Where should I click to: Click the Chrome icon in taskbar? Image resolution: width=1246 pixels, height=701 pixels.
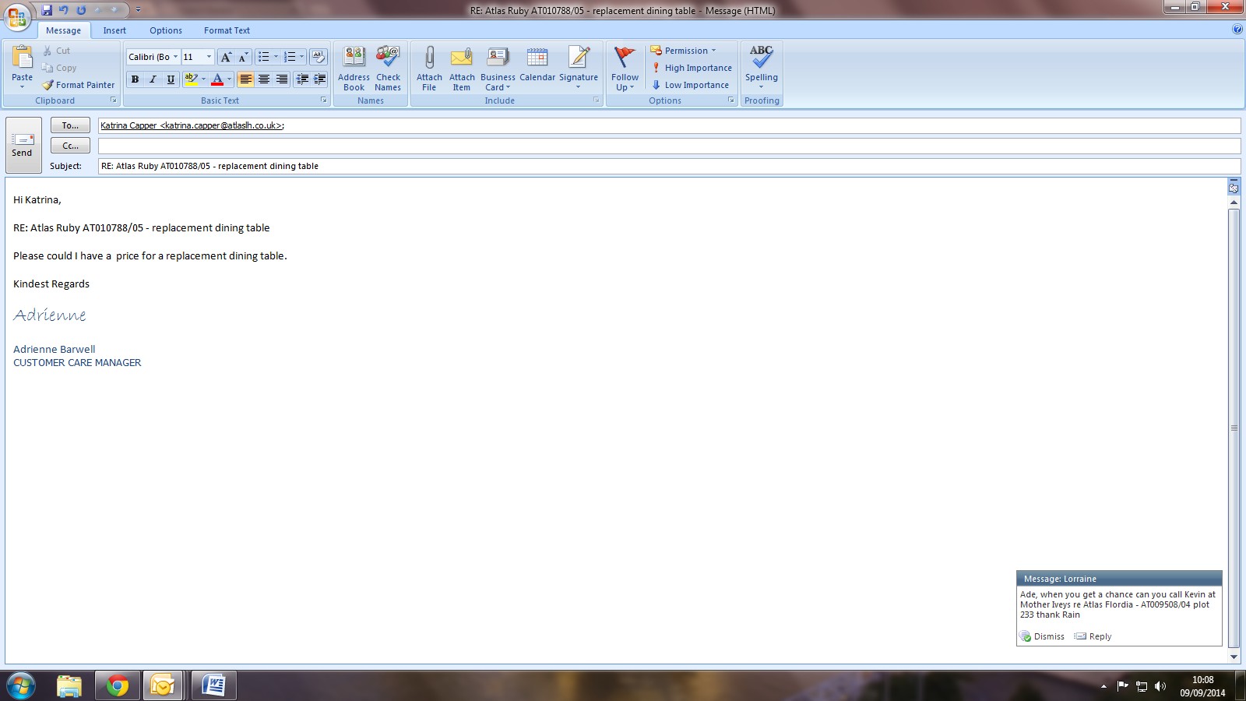[118, 685]
